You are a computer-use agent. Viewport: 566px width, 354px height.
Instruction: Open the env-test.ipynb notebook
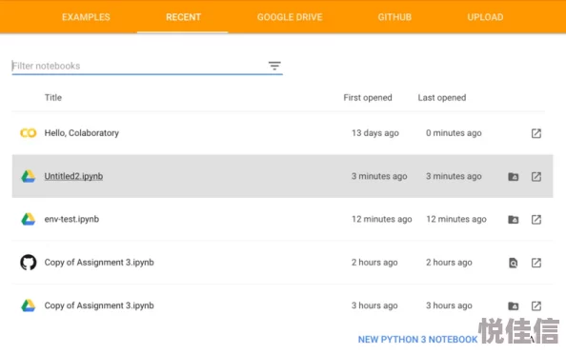(71, 219)
